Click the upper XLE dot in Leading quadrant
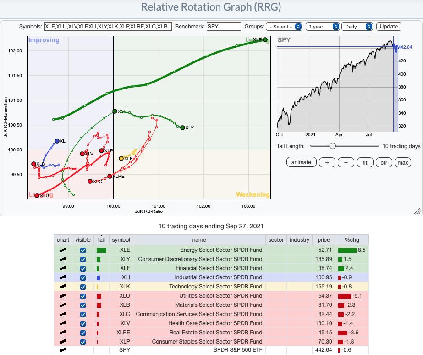 (x=265, y=40)
